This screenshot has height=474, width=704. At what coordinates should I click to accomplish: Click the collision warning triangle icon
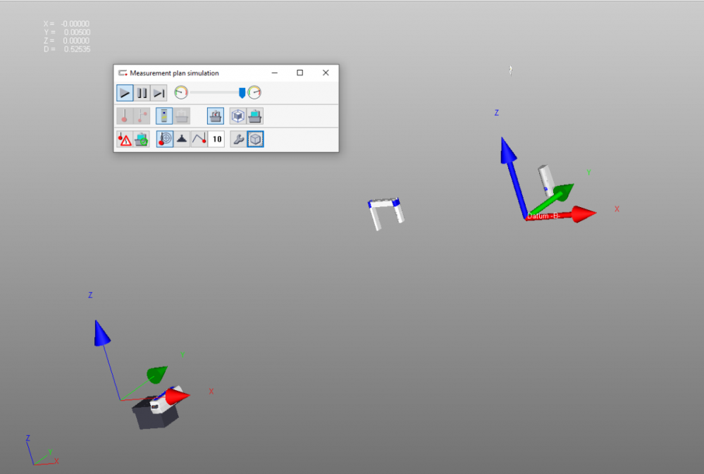pos(124,139)
